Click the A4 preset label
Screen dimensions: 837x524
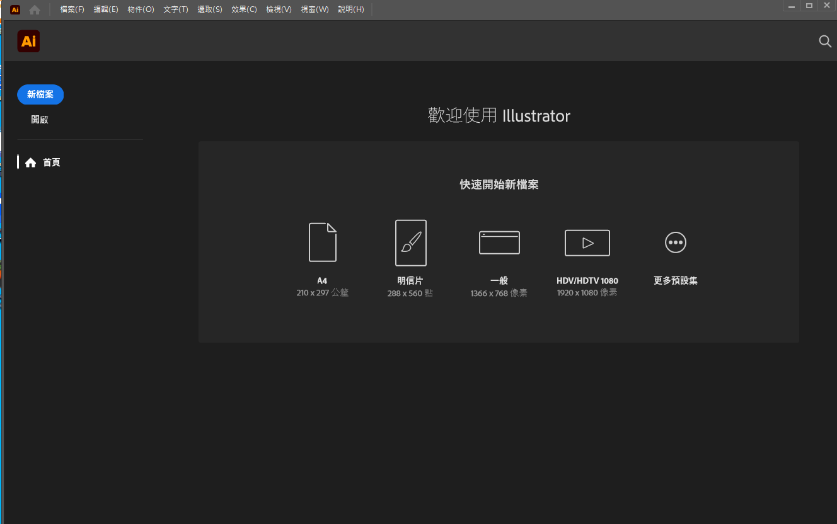322,281
